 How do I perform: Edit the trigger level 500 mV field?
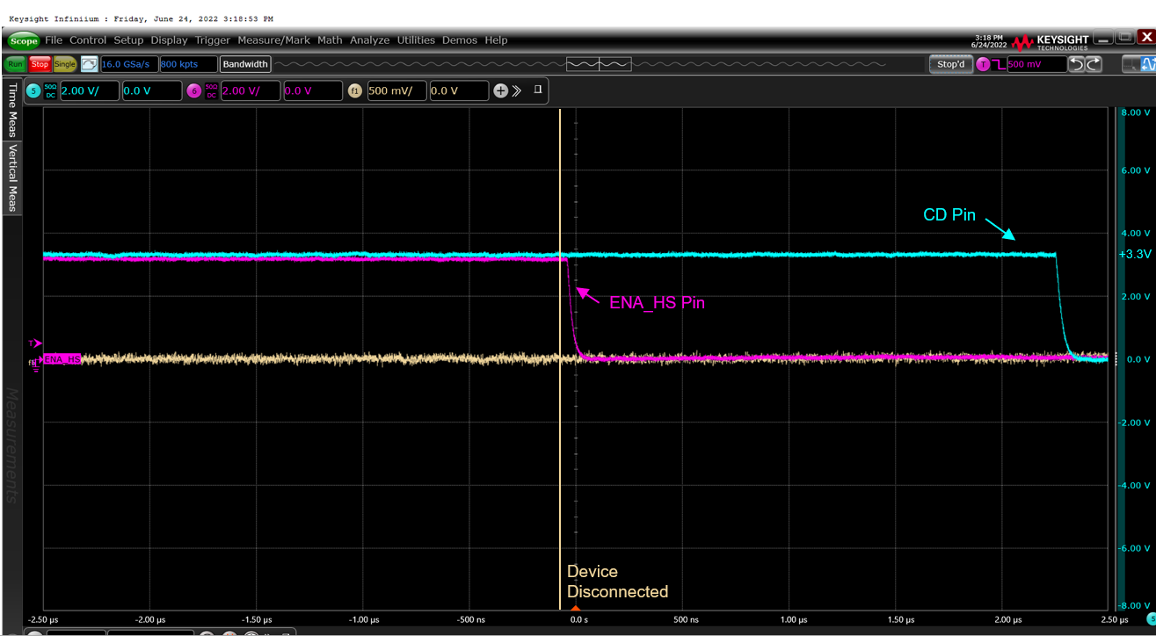pos(1037,63)
